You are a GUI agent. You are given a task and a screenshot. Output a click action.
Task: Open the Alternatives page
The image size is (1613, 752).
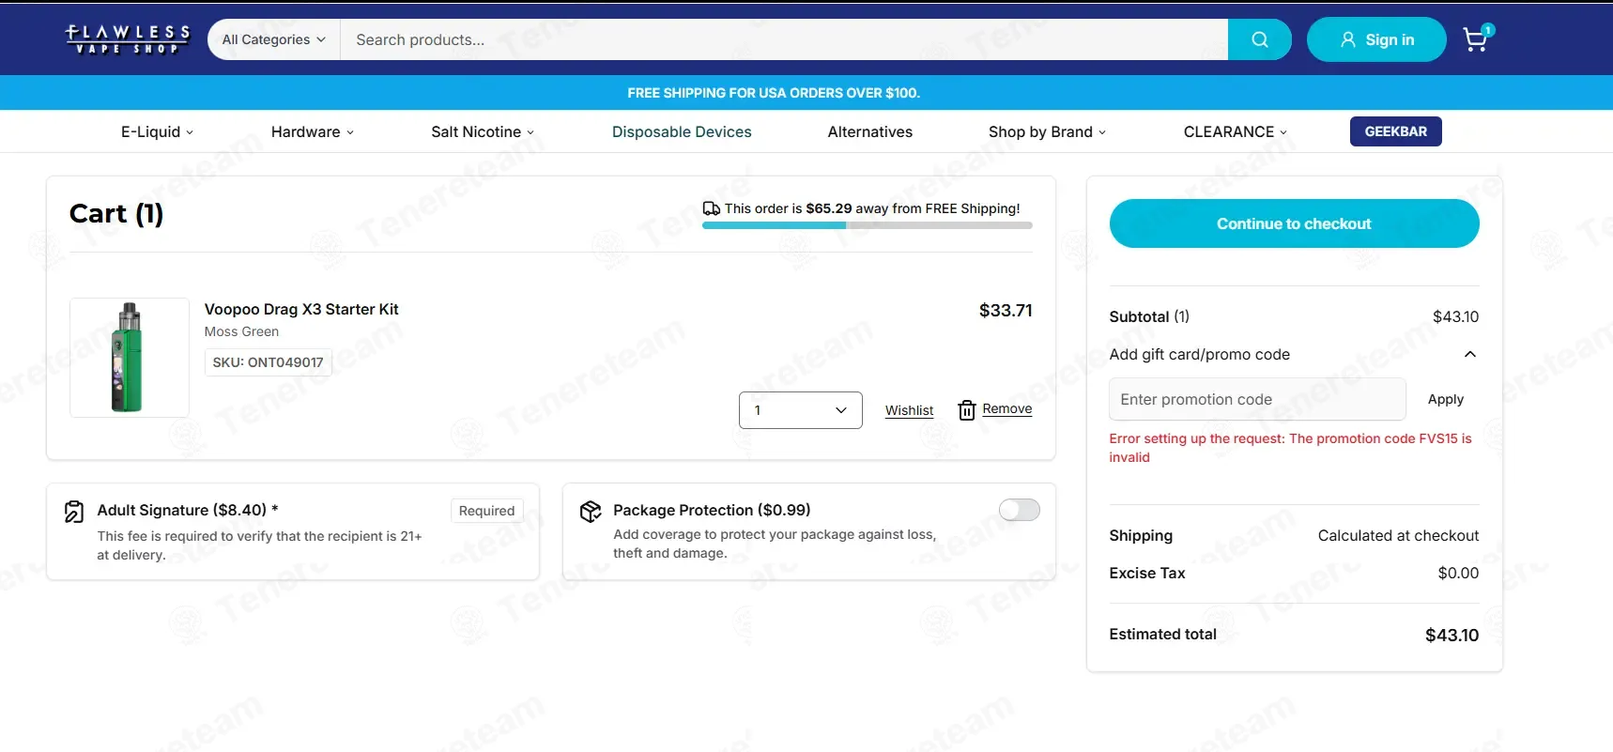(870, 131)
